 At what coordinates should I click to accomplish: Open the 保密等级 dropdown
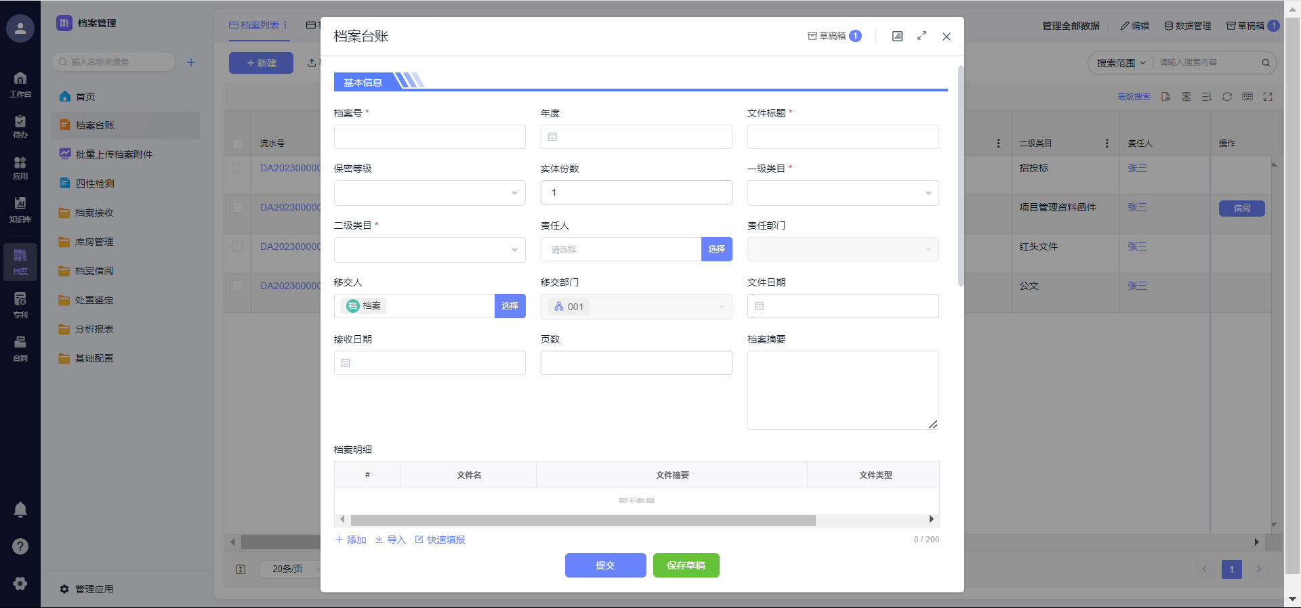click(x=430, y=193)
